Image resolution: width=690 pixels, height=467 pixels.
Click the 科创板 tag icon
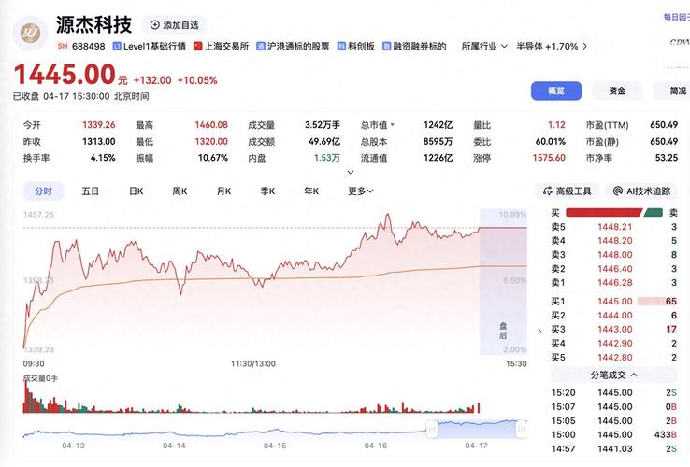point(341,46)
